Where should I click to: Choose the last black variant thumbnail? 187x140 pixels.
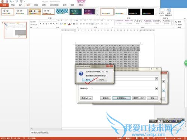[x=148, y=12]
